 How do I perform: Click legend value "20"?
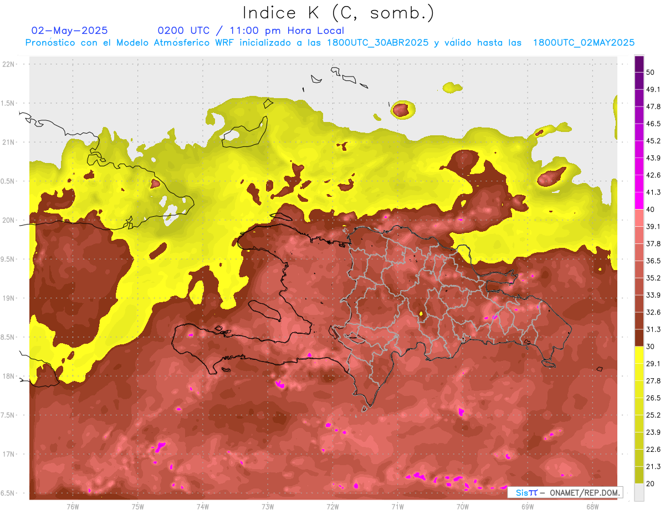coord(651,484)
